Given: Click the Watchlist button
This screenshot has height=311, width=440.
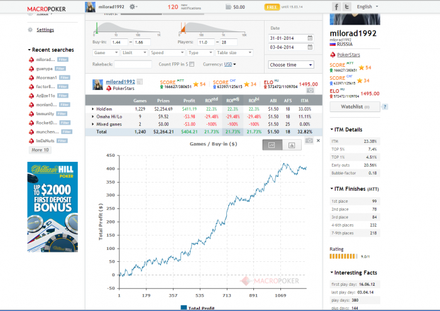Looking at the screenshot, I should tap(355, 107).
